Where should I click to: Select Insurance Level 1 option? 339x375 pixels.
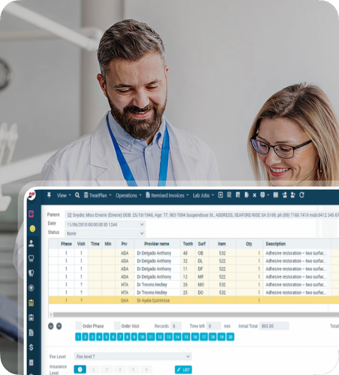80,370
